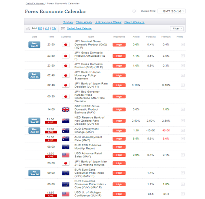Download the calendar as CSV
The height and width of the screenshot is (199, 205).
click(54, 29)
